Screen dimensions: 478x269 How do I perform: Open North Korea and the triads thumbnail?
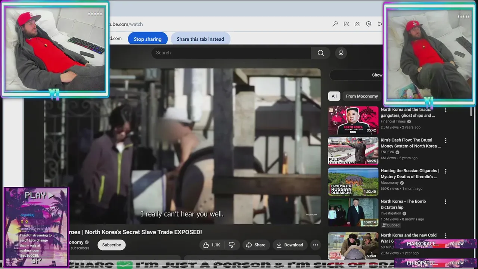click(x=353, y=121)
